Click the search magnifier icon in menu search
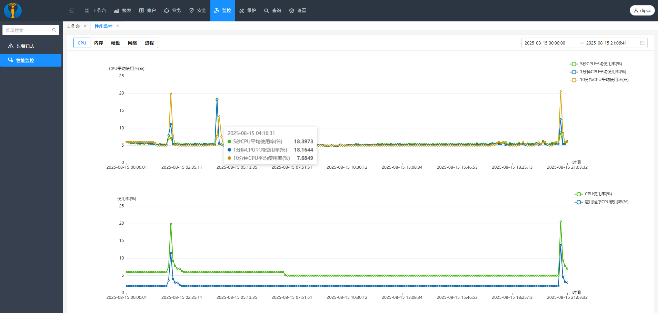The height and width of the screenshot is (313, 658). tap(54, 30)
